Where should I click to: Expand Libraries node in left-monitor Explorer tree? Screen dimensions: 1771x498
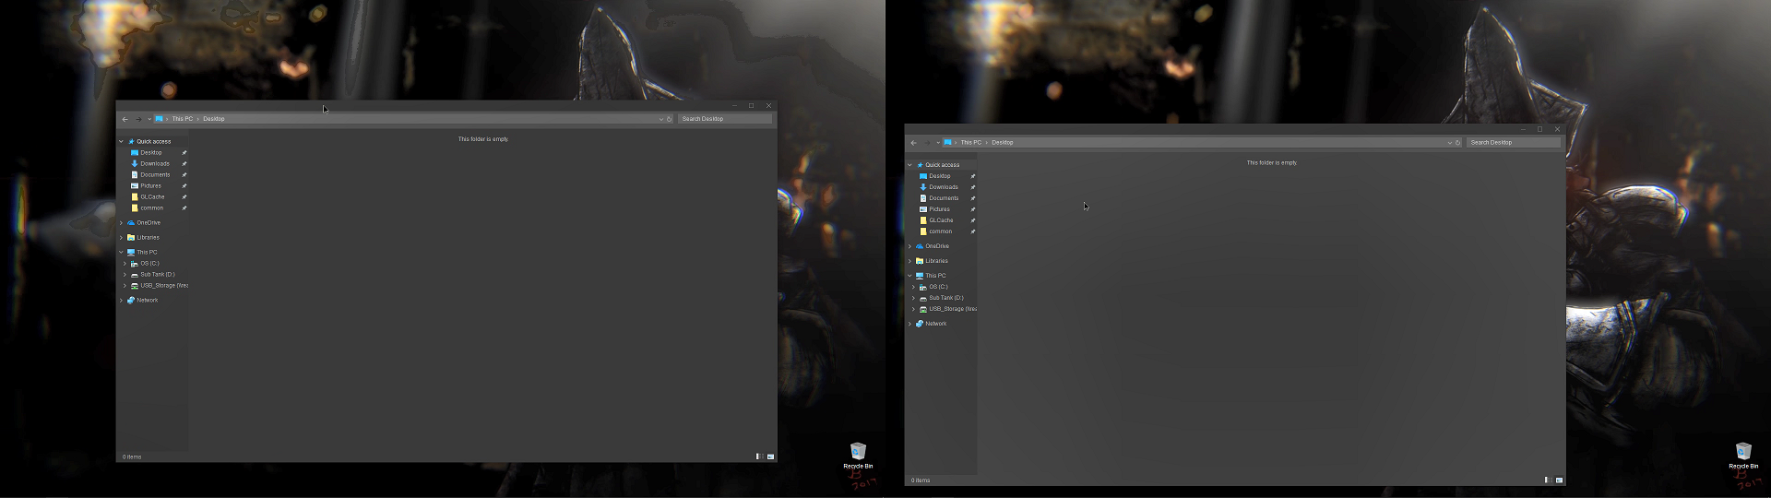point(121,237)
